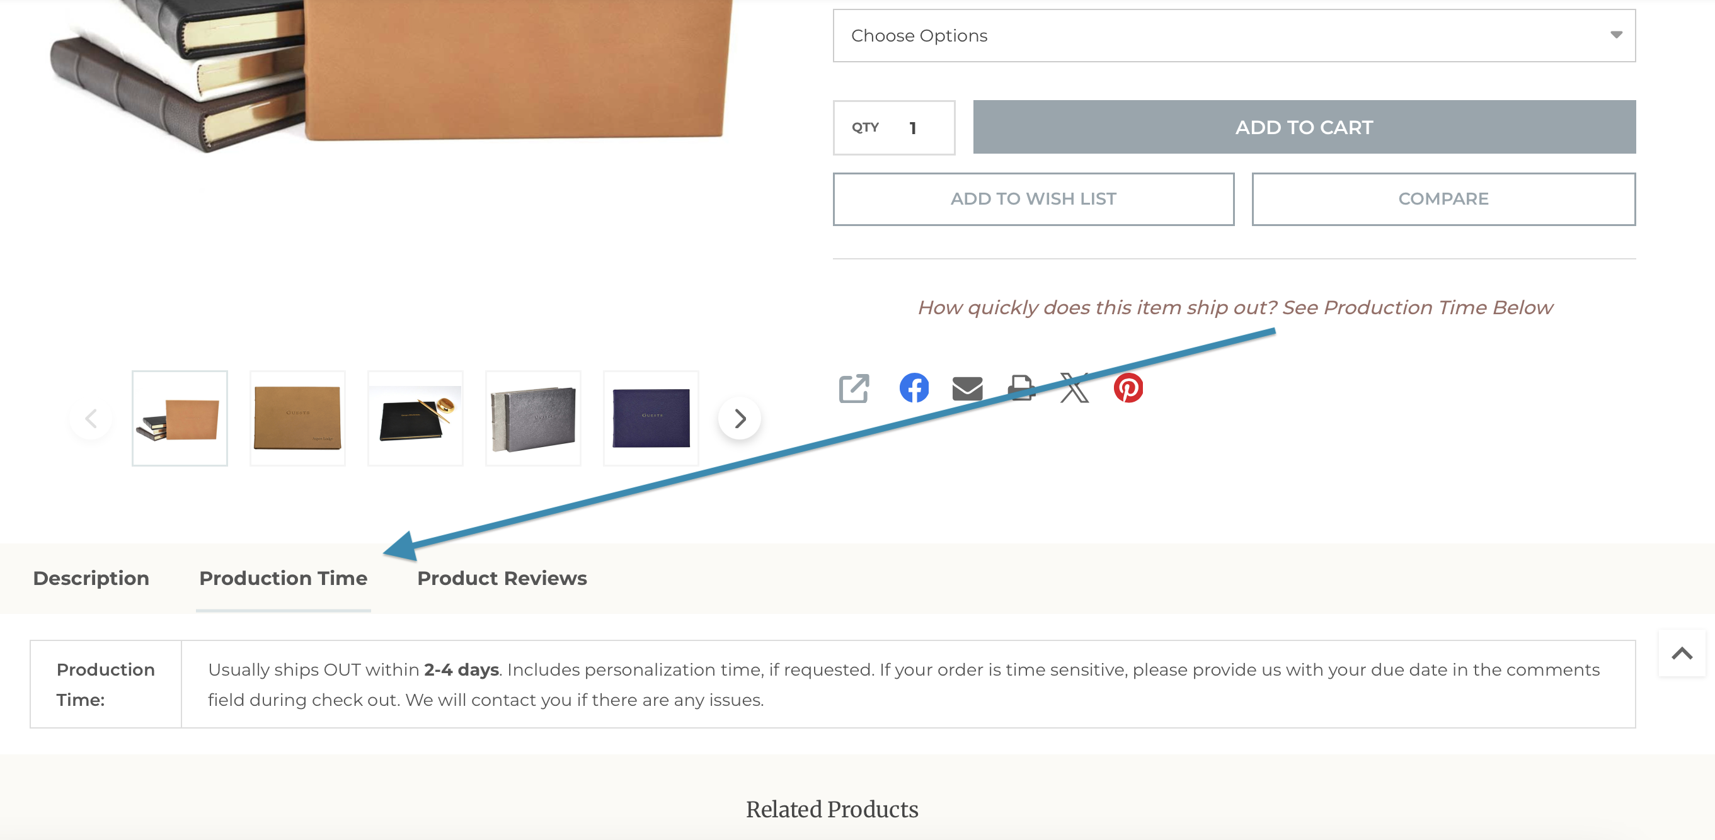Select the navy blue guest book thumbnail
The width and height of the screenshot is (1715, 840).
point(650,418)
